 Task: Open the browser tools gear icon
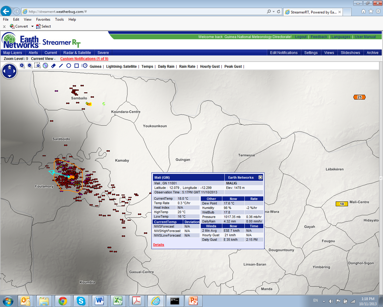coord(378,11)
